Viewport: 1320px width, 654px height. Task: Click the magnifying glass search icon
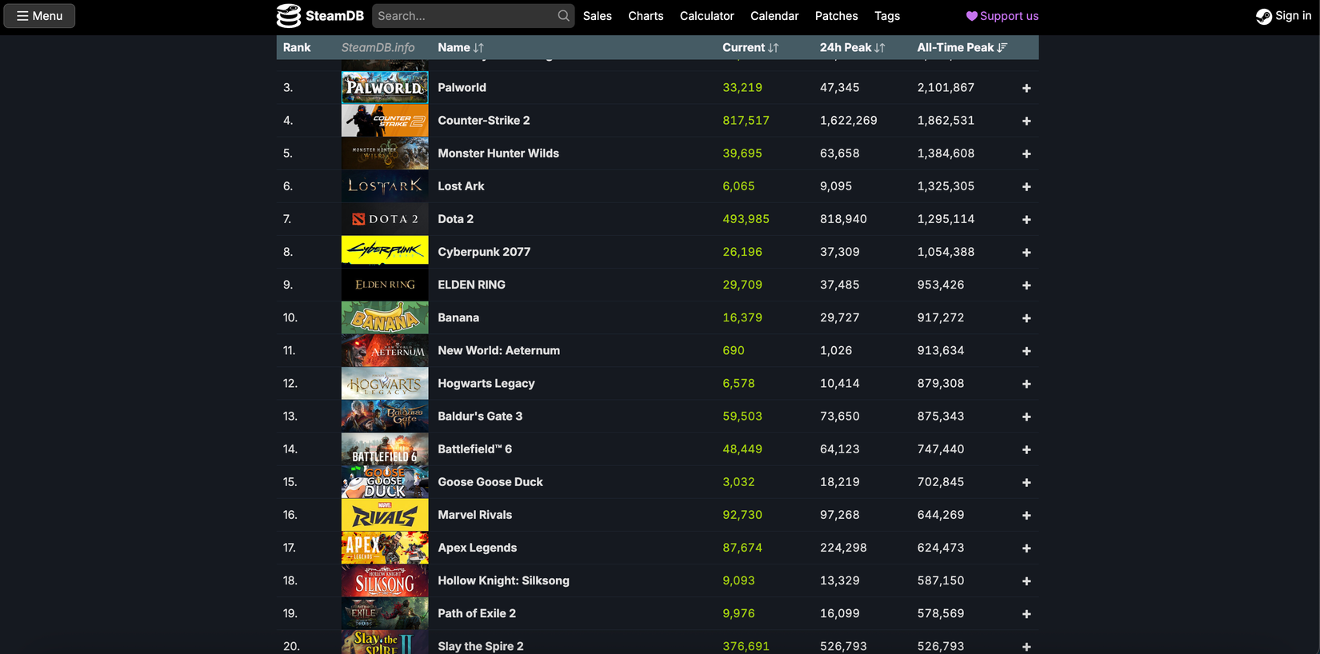564,16
